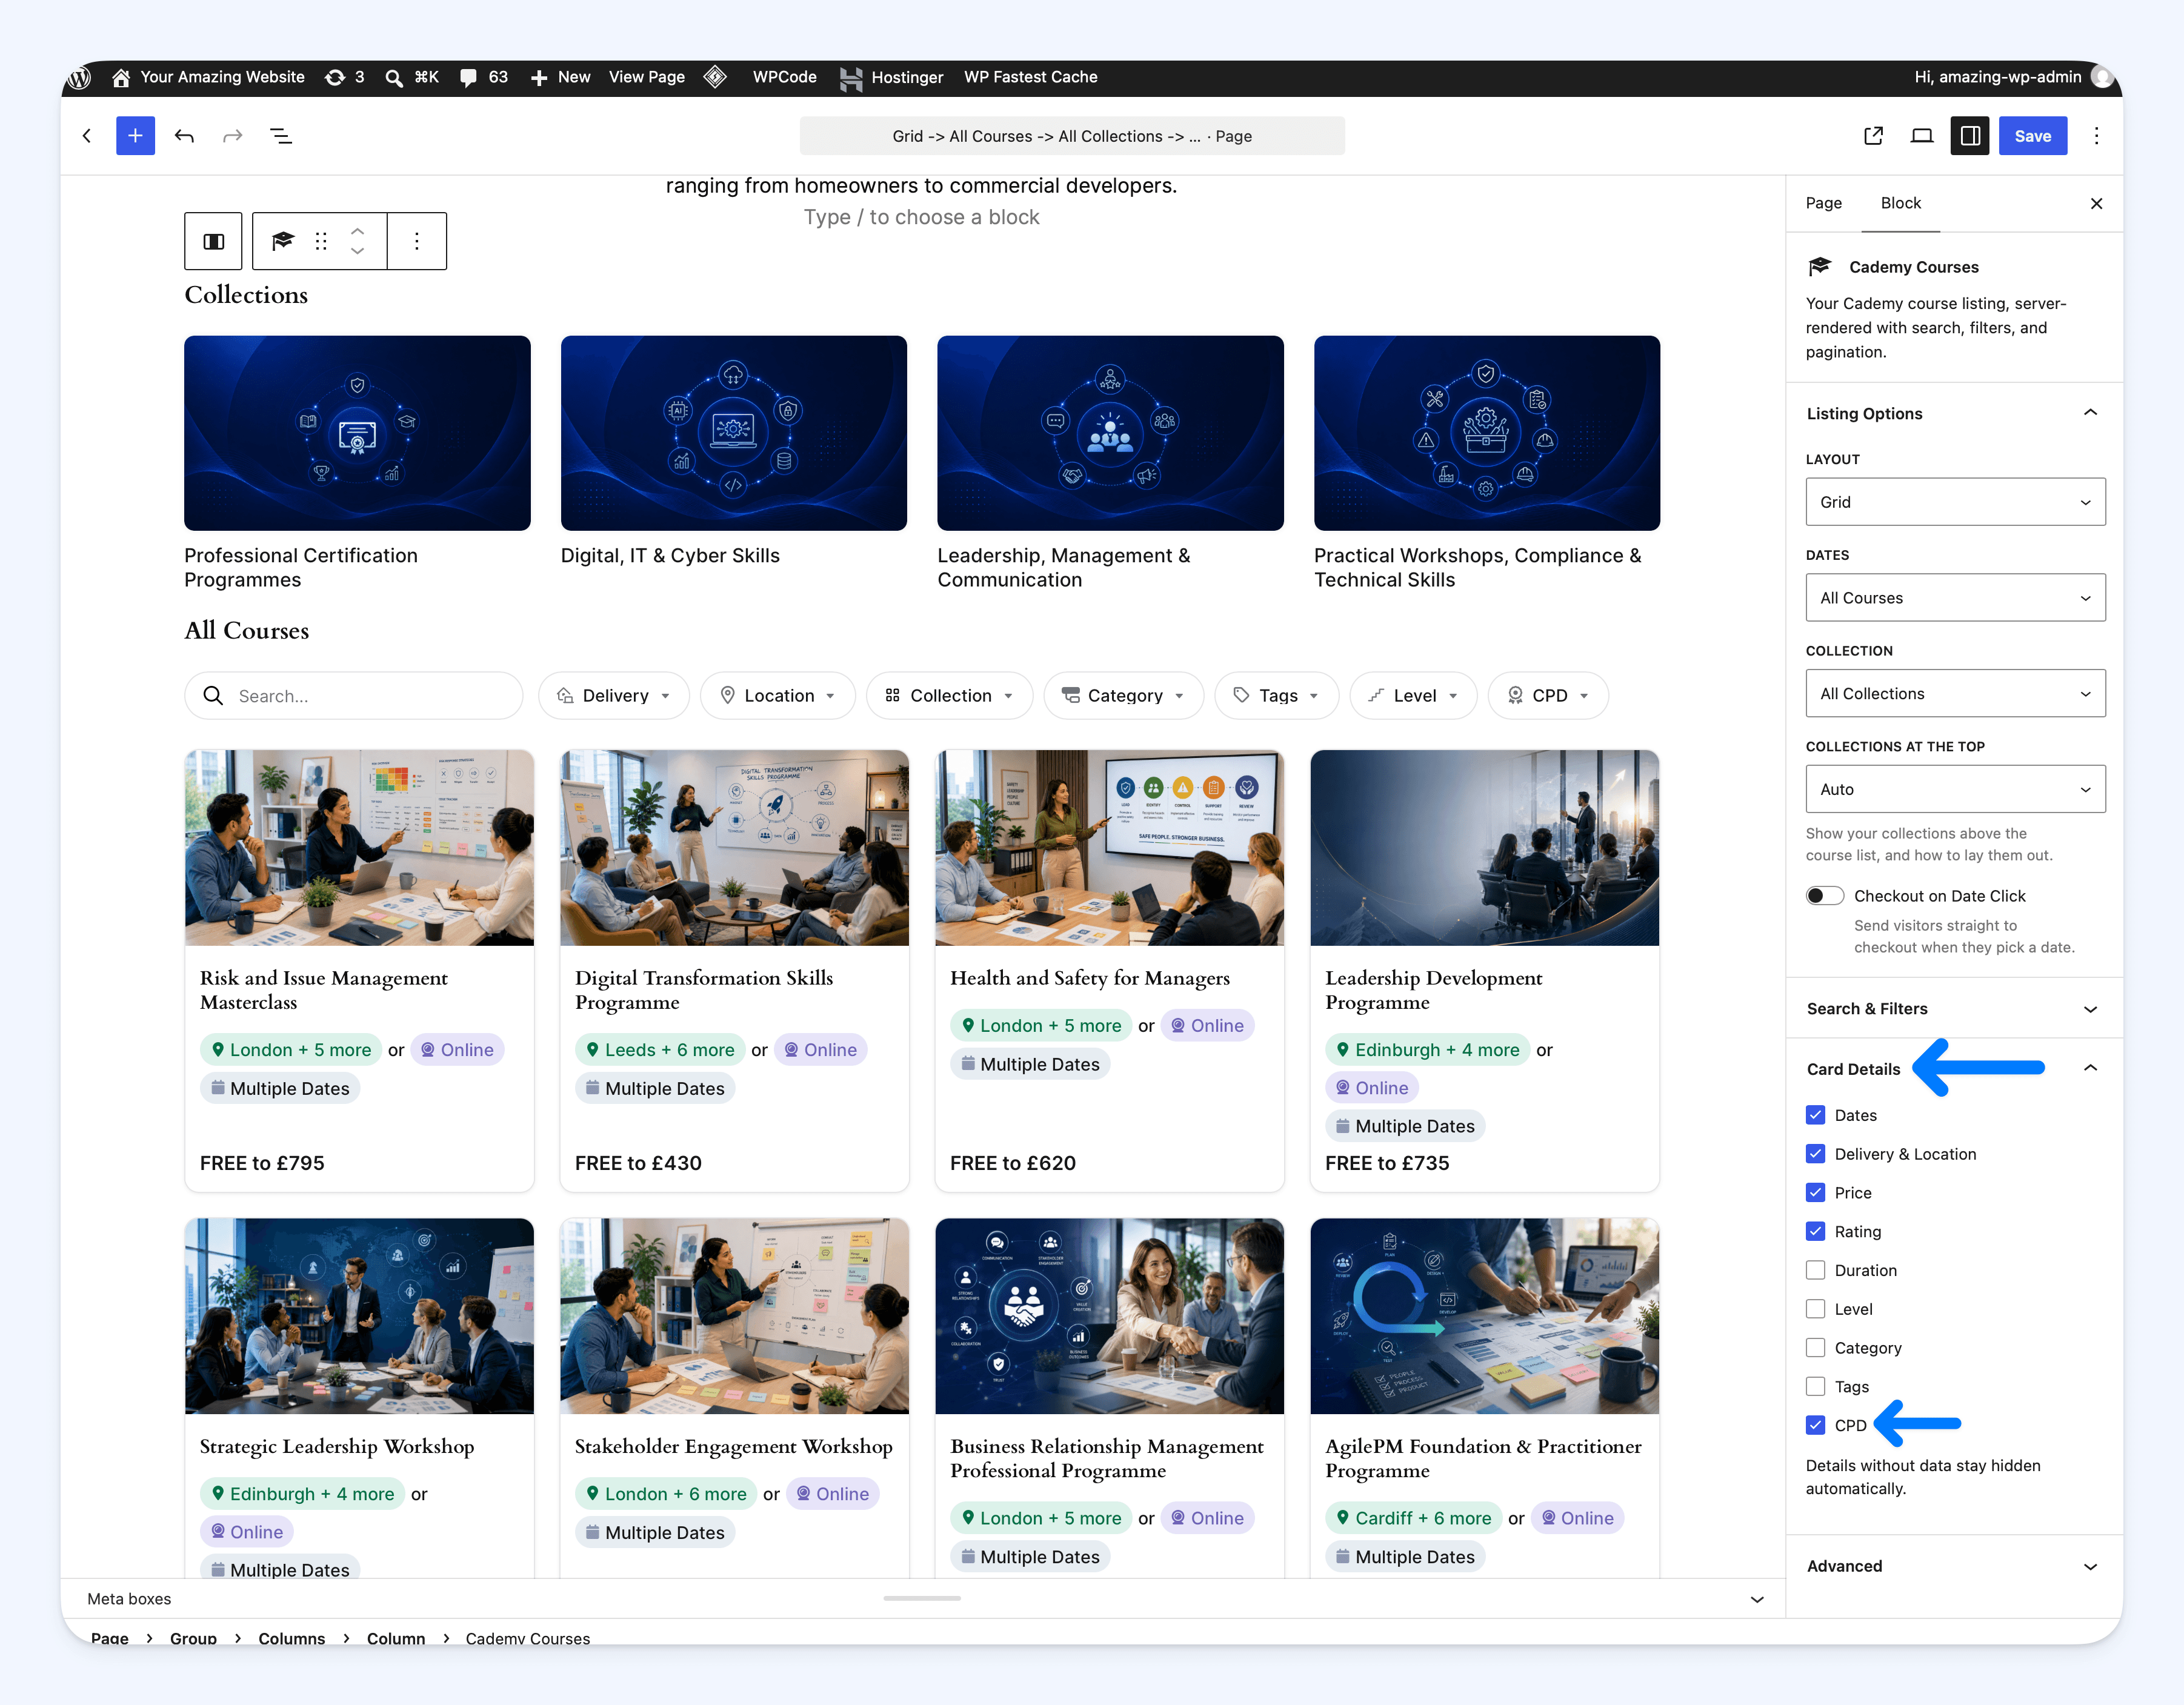Image resolution: width=2184 pixels, height=1705 pixels.
Task: Expand the Advanced section
Action: pos(1954,1566)
